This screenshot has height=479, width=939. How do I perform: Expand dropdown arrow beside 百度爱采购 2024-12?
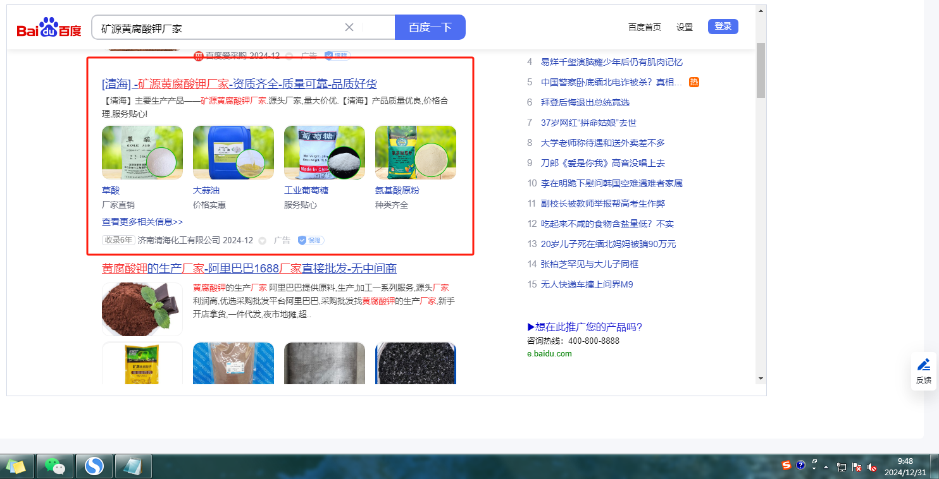point(290,56)
